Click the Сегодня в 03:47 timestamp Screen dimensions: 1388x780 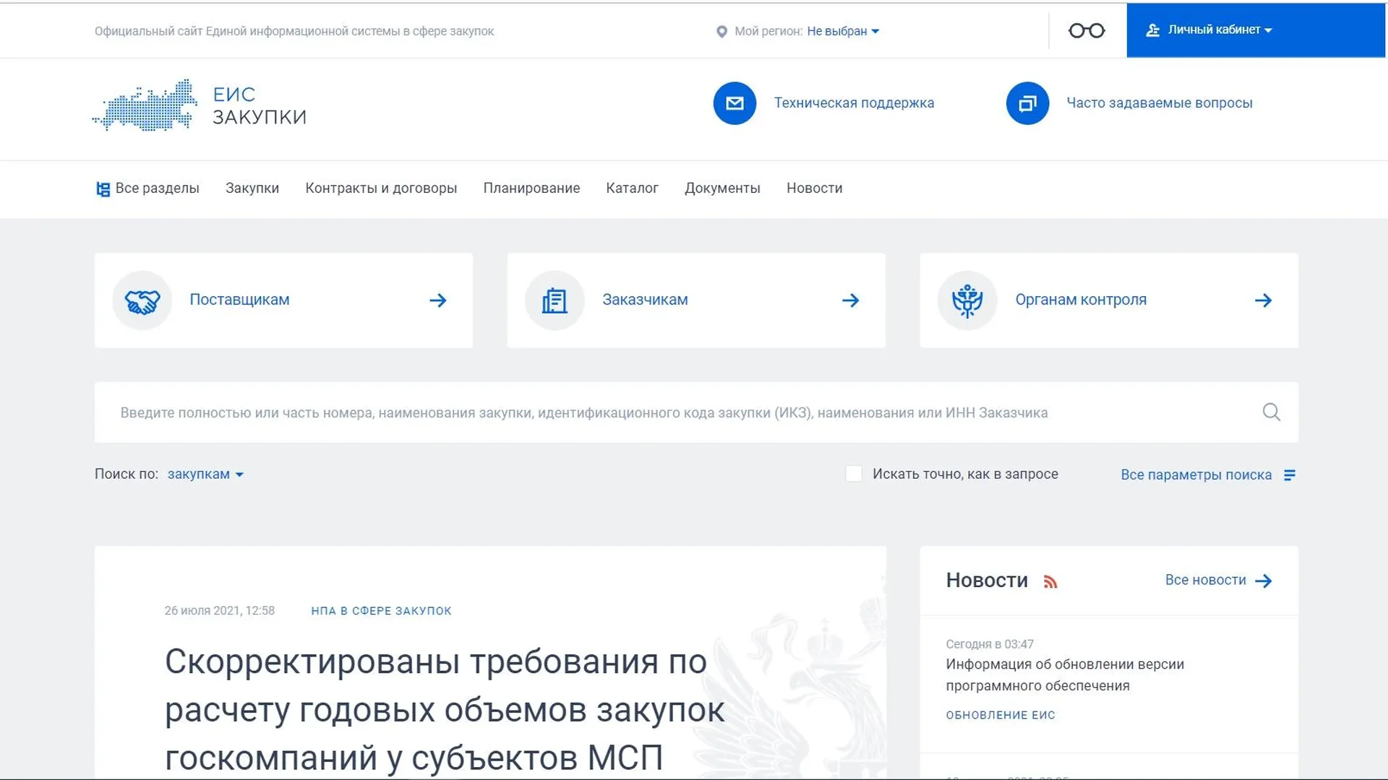[990, 644]
